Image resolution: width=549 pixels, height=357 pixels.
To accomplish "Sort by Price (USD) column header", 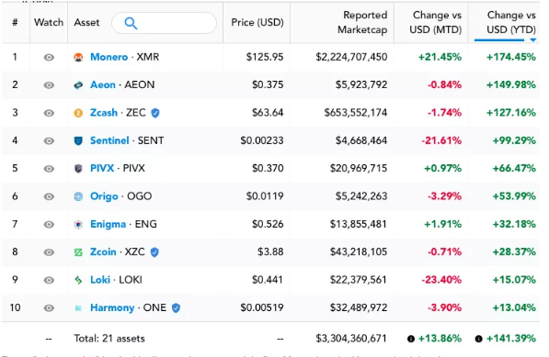I will [x=257, y=22].
